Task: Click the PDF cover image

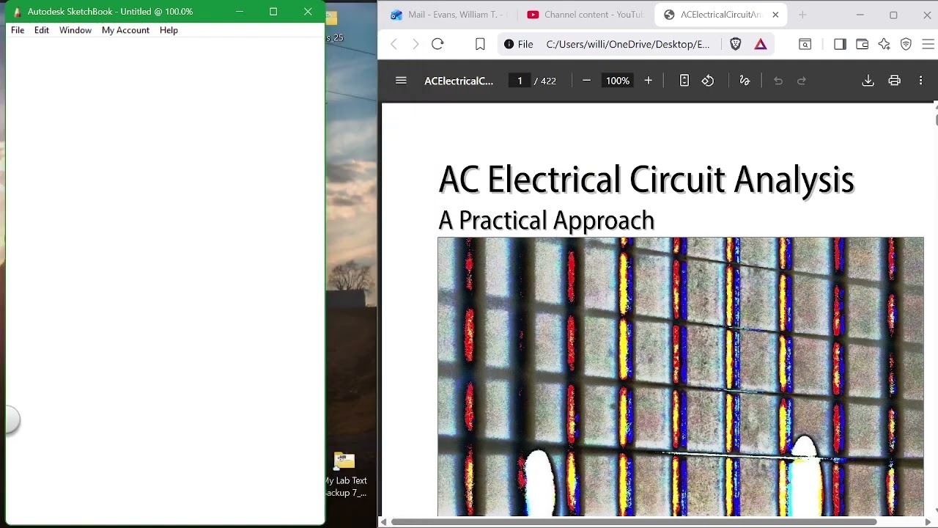Action: click(680, 376)
